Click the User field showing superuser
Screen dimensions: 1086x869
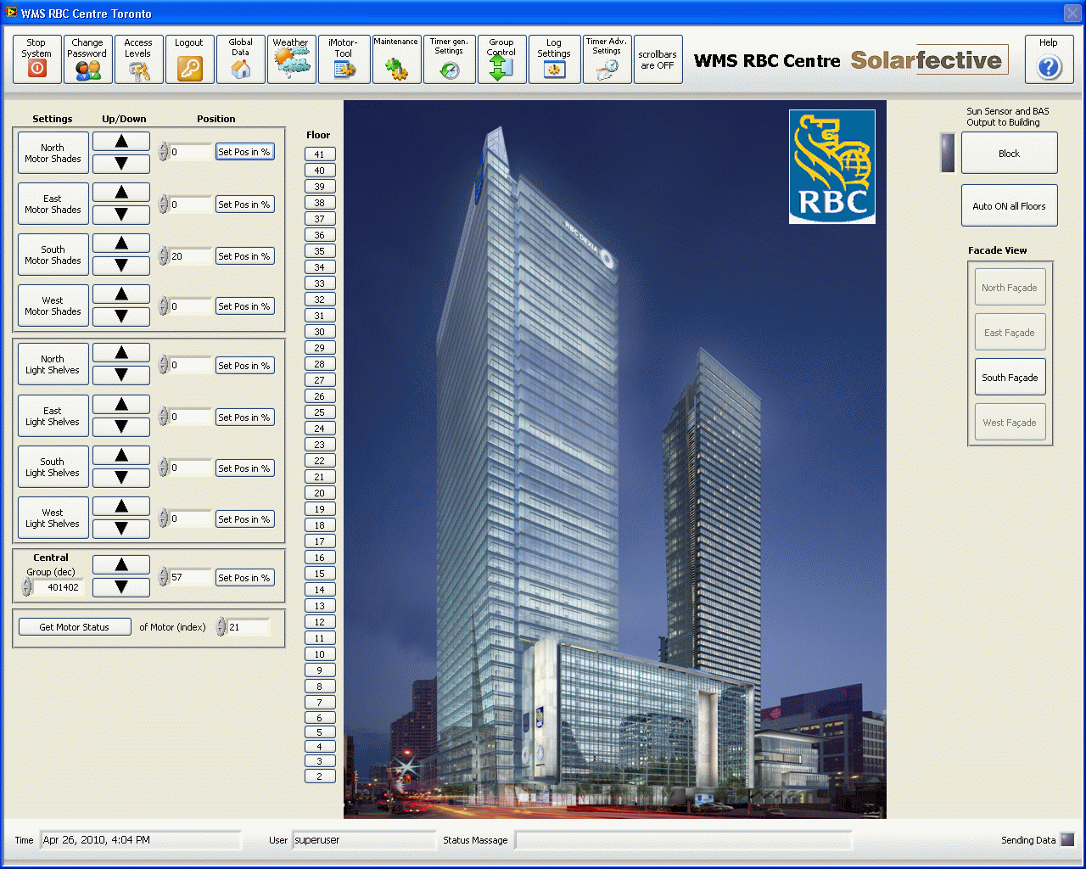click(364, 840)
